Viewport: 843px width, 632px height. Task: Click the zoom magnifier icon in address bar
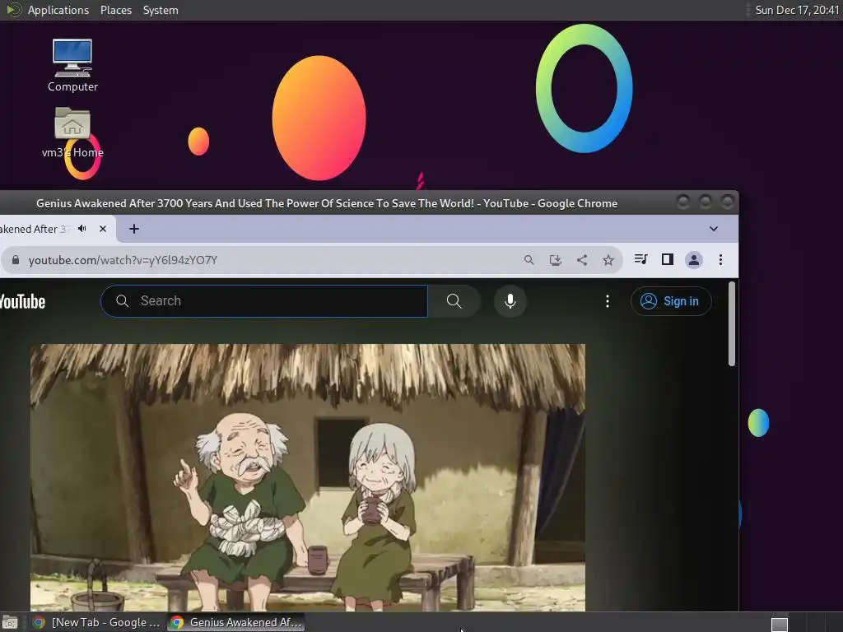coord(529,260)
